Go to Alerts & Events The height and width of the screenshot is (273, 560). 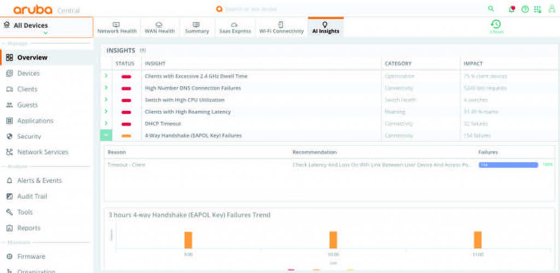click(x=39, y=181)
